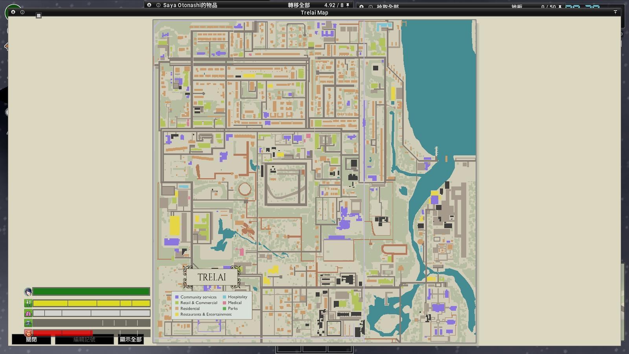Image resolution: width=629 pixels, height=354 pixels.
Task: Click the hunger fork-and-knife status icon
Action: [28, 303]
